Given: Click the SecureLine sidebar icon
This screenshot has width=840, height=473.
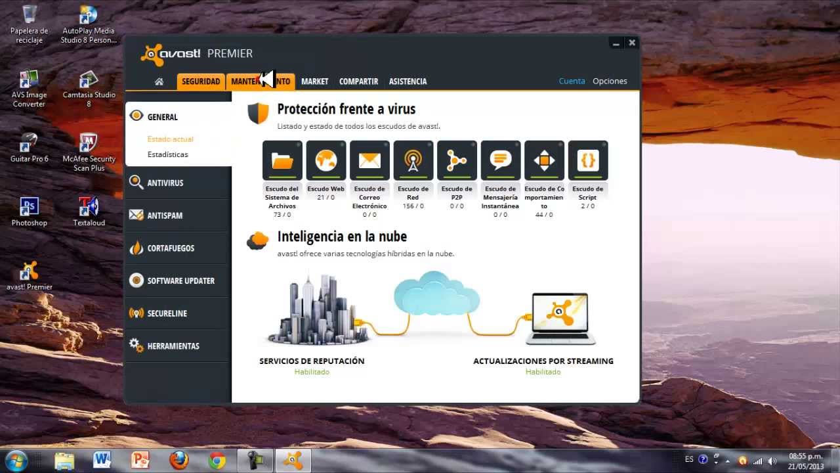Looking at the screenshot, I should pos(136,313).
